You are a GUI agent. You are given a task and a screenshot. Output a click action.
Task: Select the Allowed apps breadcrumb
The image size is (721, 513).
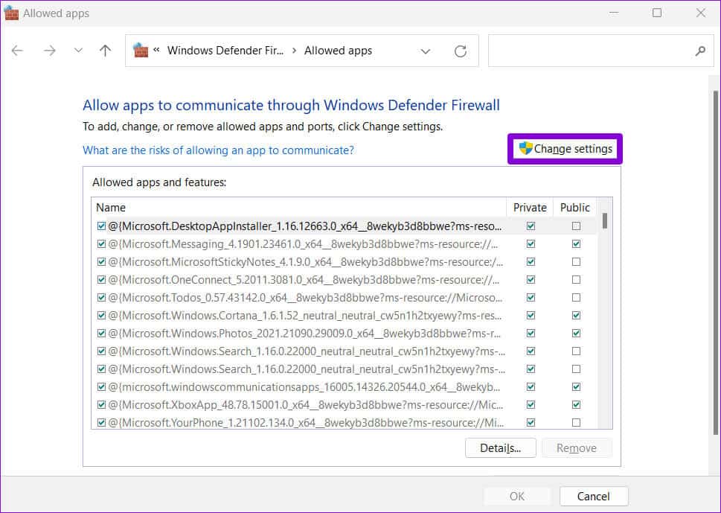coord(338,51)
